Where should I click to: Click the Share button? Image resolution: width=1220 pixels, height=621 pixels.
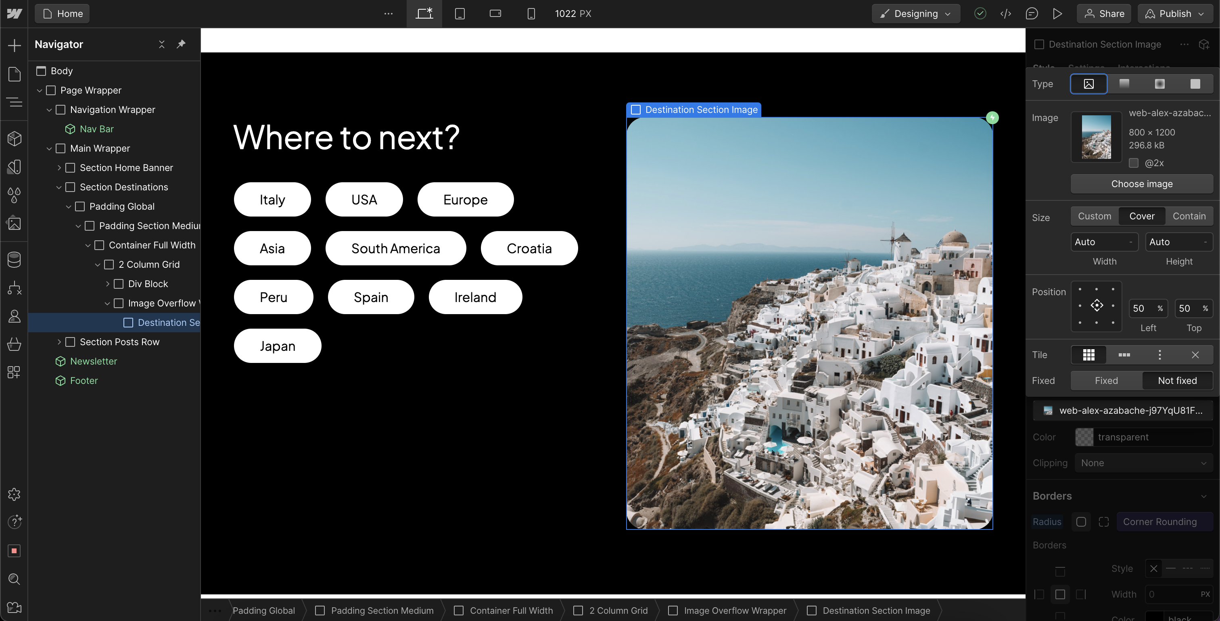point(1103,14)
